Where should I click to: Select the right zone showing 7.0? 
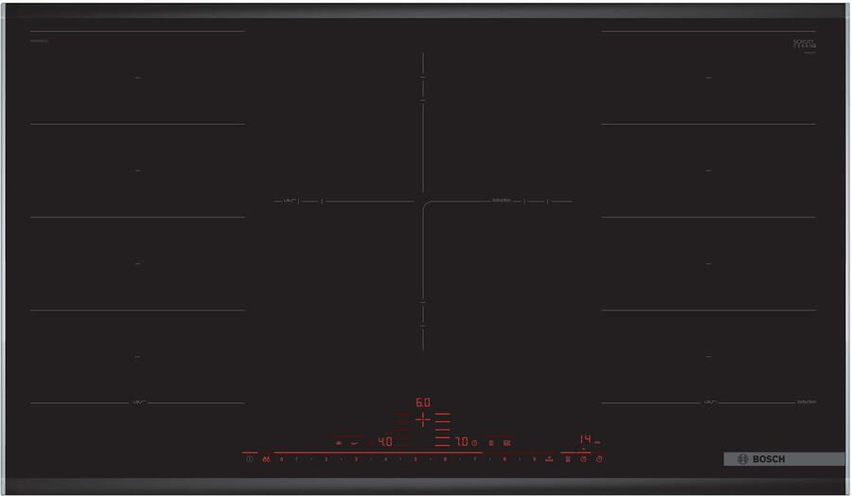tap(461, 442)
